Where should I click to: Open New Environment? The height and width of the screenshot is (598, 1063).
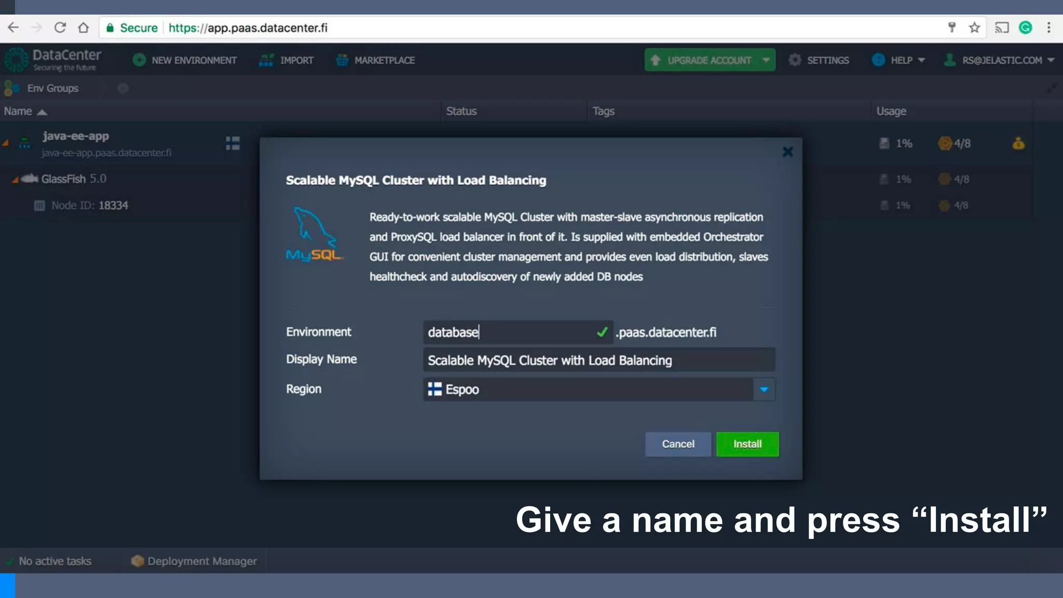[185, 60]
